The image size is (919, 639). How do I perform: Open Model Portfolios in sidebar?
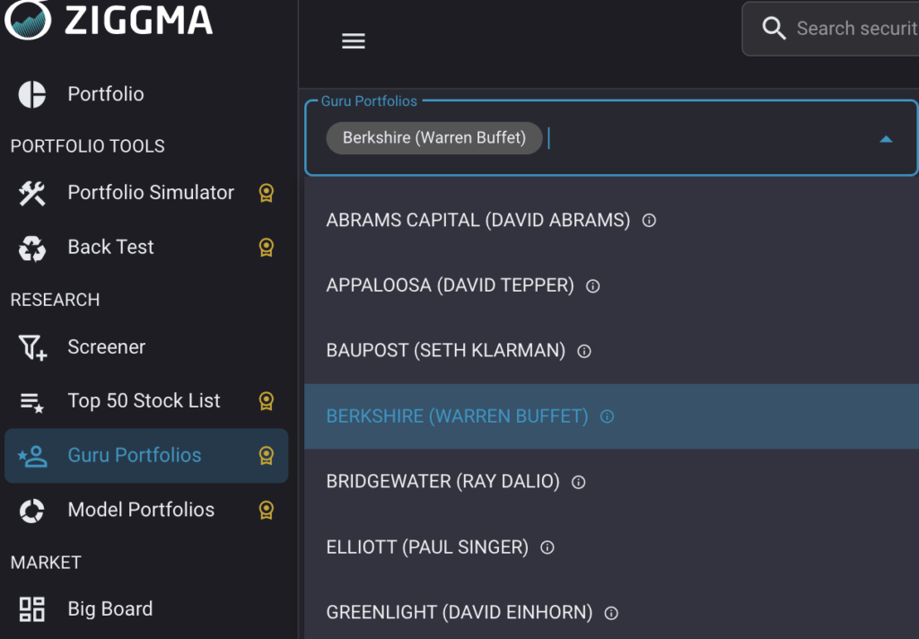[141, 510]
